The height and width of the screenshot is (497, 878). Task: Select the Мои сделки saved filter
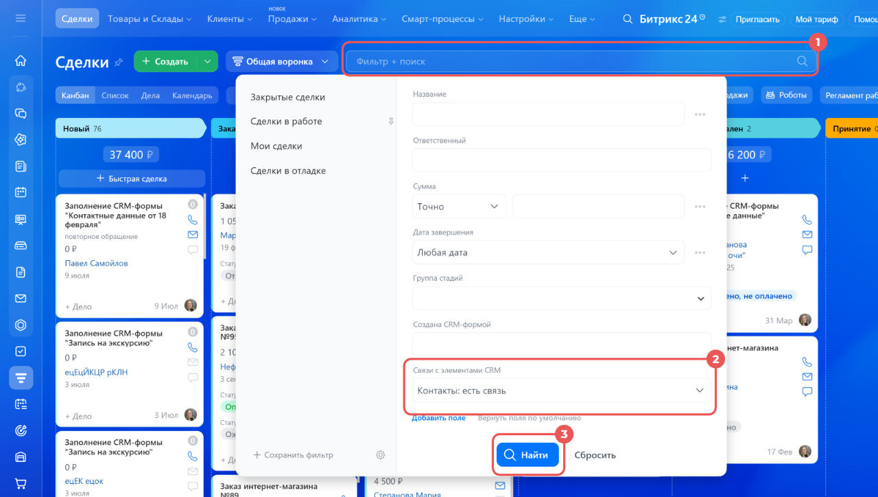[276, 146]
